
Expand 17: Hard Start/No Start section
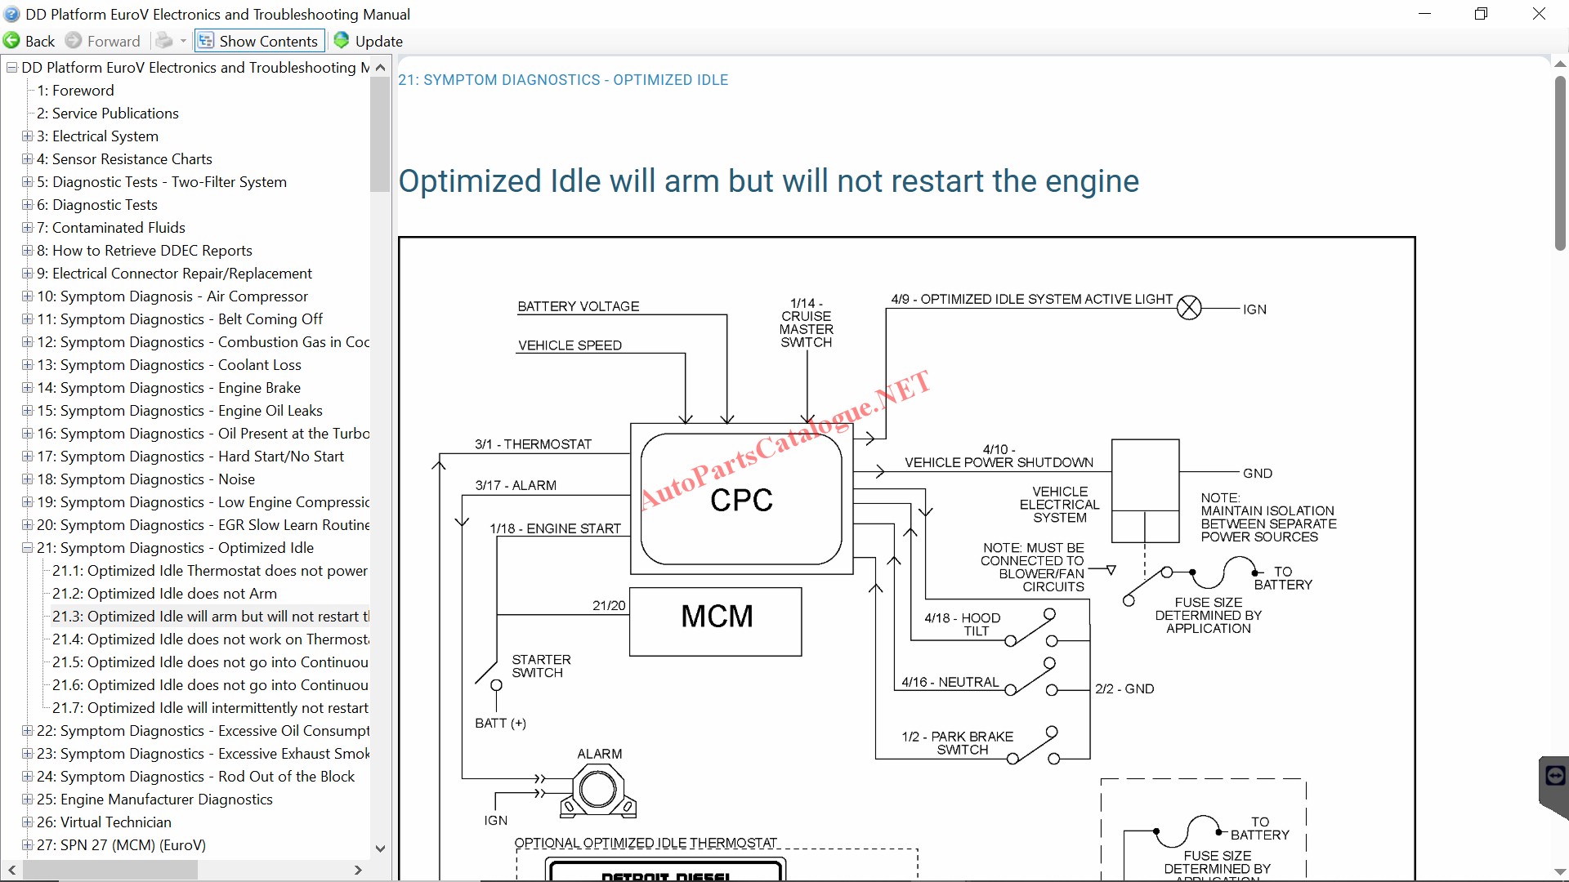[x=27, y=457]
